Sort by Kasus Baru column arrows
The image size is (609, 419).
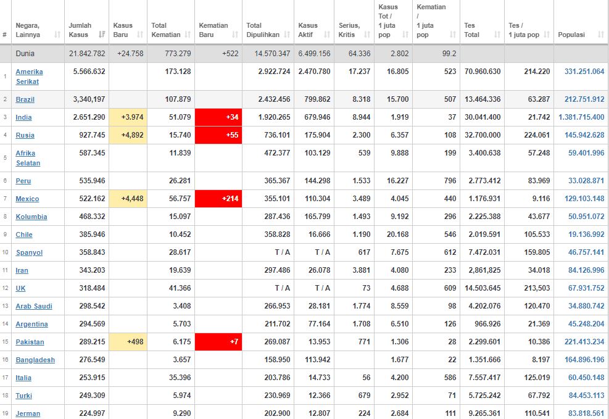pos(140,35)
